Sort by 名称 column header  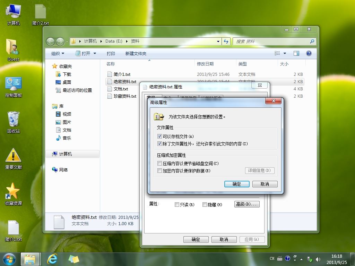click(149, 64)
